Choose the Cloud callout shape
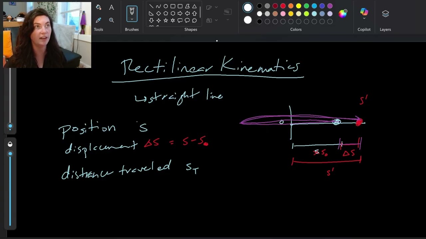The height and width of the screenshot is (239, 426). [x=194, y=21]
